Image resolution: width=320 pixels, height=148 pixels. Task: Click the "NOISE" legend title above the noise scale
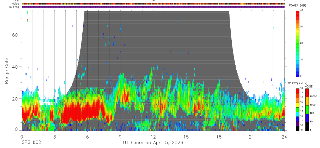308,86
